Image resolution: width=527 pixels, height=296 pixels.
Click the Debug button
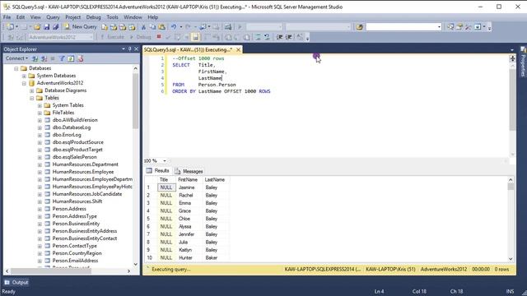point(141,37)
